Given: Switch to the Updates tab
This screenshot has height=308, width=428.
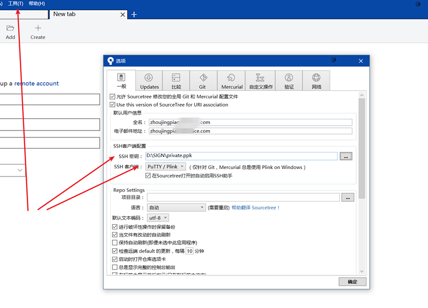Looking at the screenshot, I should (x=149, y=81).
